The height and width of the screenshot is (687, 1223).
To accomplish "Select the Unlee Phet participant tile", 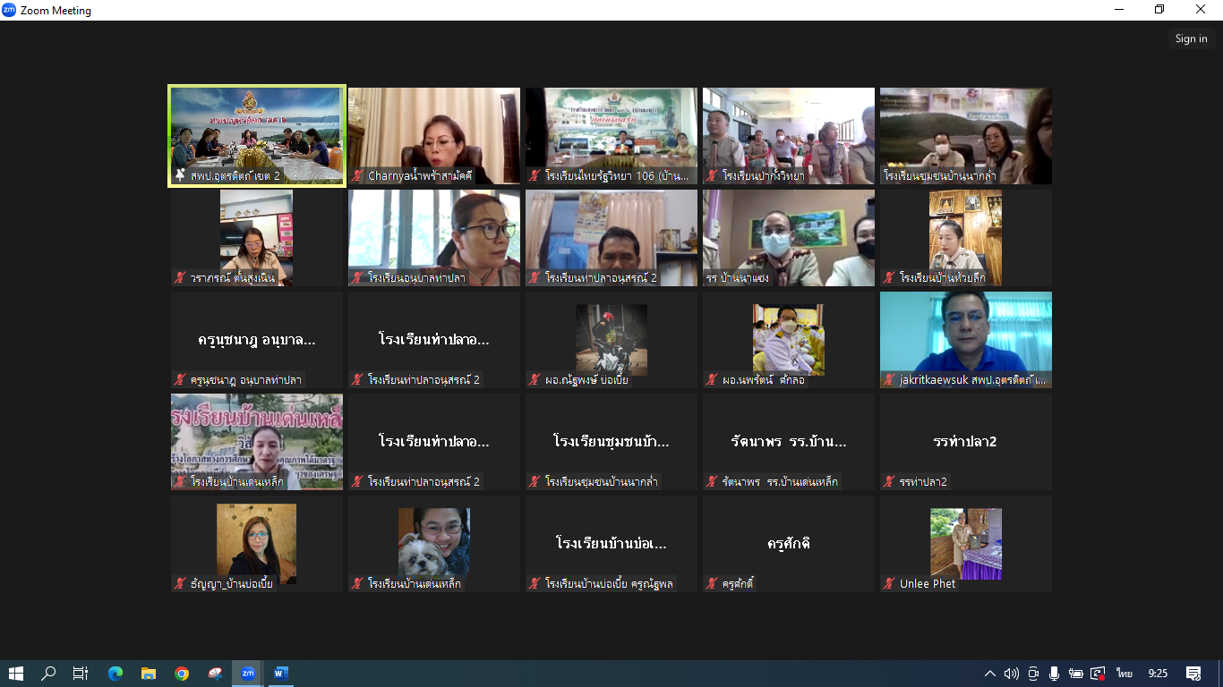I will coord(966,544).
